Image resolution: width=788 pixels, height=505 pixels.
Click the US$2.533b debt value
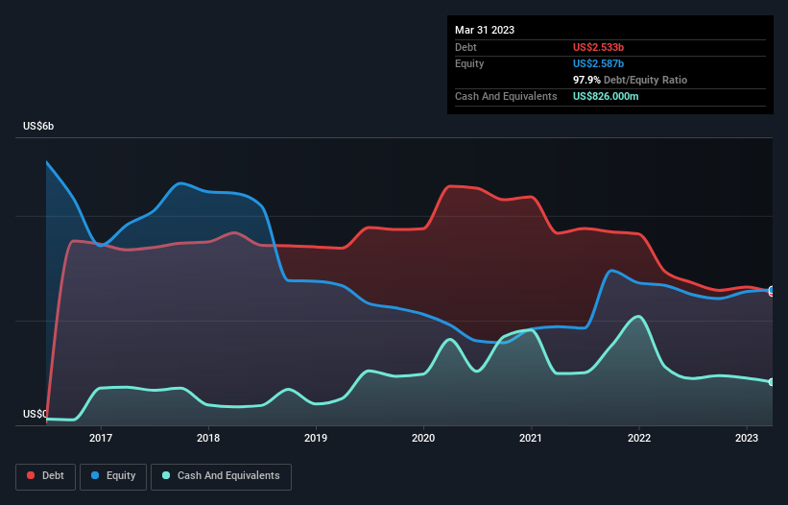pyautogui.click(x=599, y=47)
